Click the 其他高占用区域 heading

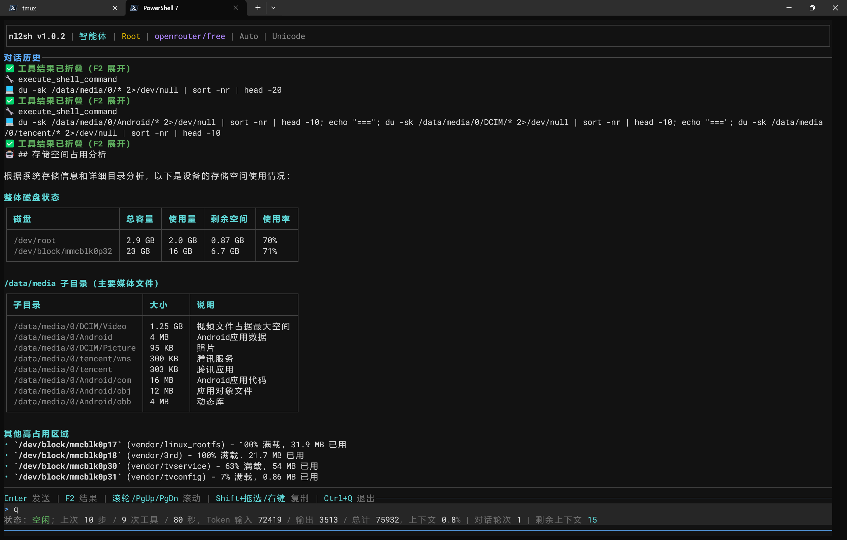pos(36,434)
